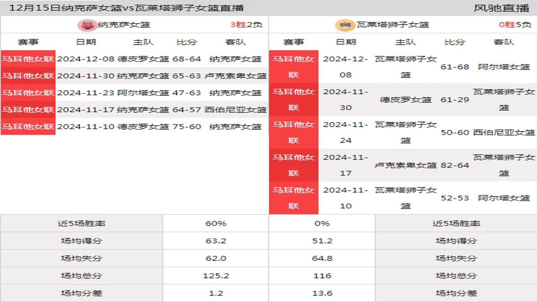This screenshot has width=538, height=302.
Task: Select the score 64-57
Action: tap(187, 110)
